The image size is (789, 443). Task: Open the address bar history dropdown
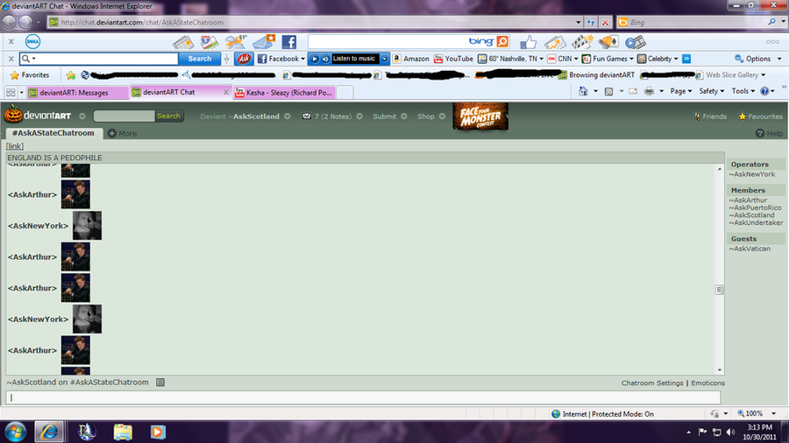579,22
